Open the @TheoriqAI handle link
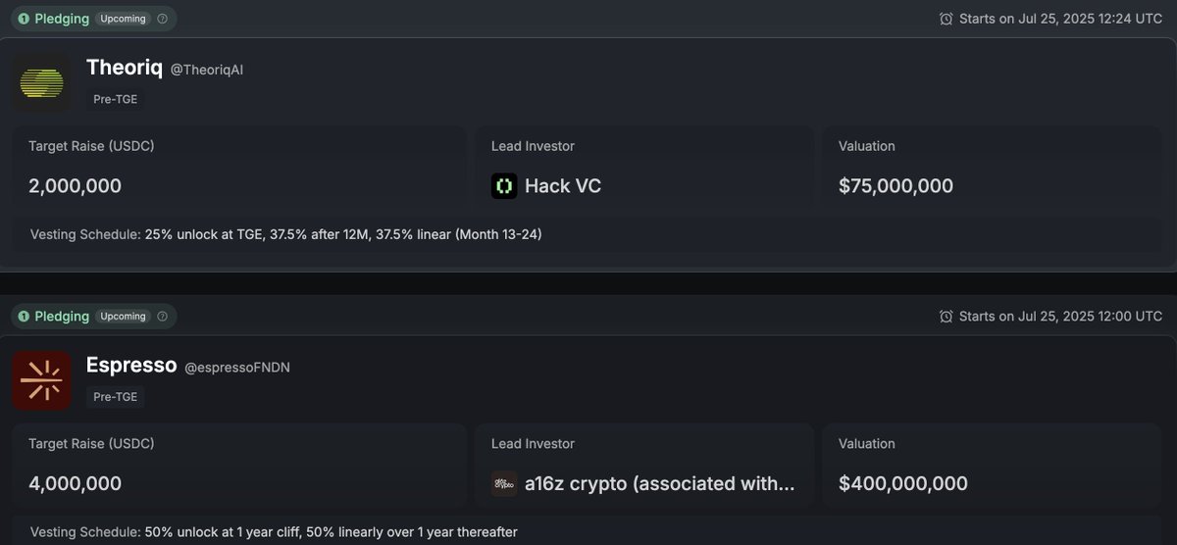 (207, 70)
